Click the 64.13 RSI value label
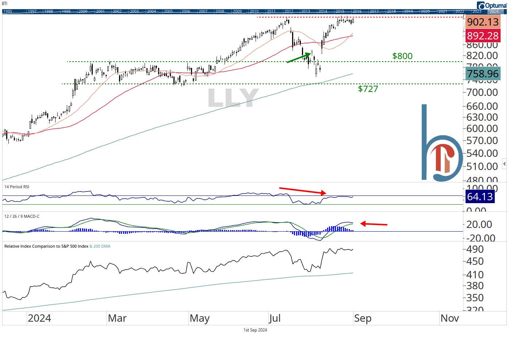 [x=480, y=197]
